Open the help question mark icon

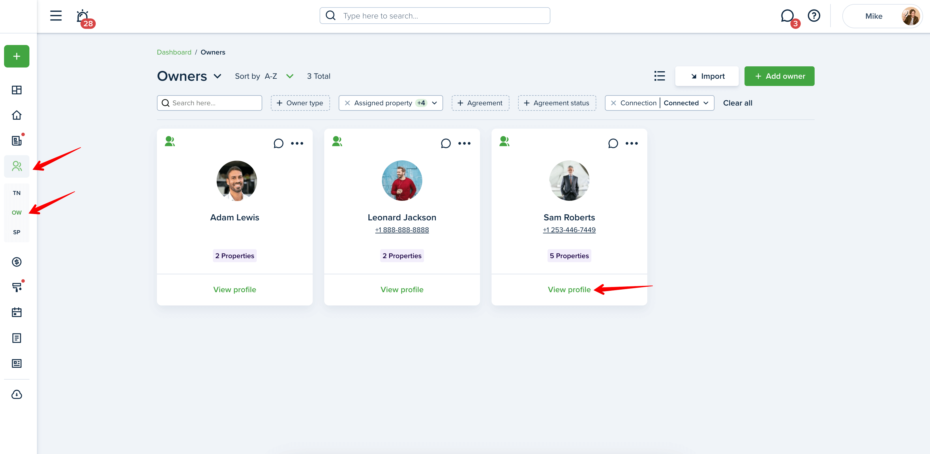tap(814, 16)
